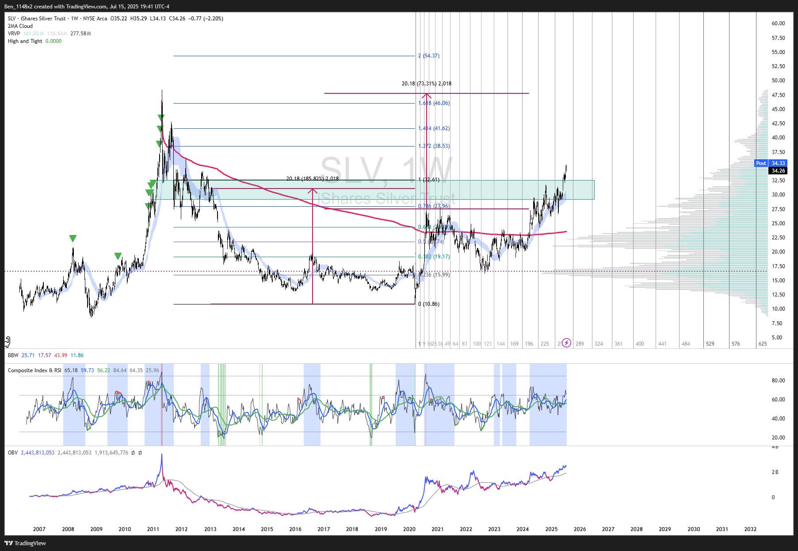Click the OBV value 1,913,645,776
The height and width of the screenshot is (551, 798).
click(111, 453)
